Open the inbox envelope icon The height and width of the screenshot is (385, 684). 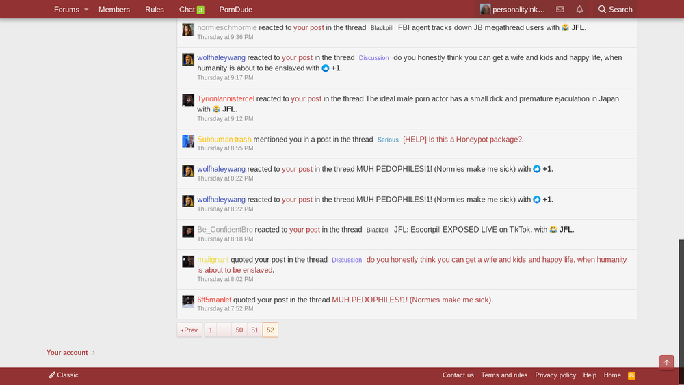[560, 9]
